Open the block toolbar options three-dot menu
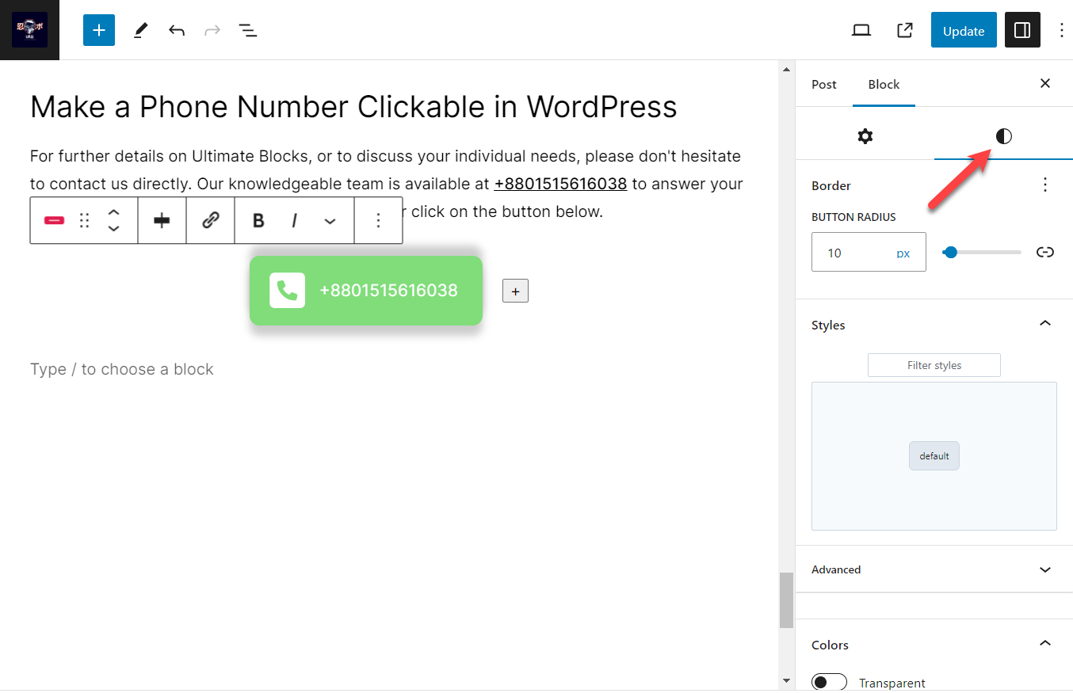The width and height of the screenshot is (1073, 693). (379, 220)
